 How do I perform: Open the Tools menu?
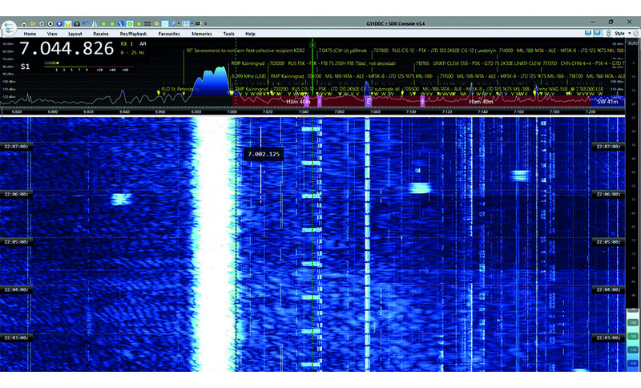[229, 34]
